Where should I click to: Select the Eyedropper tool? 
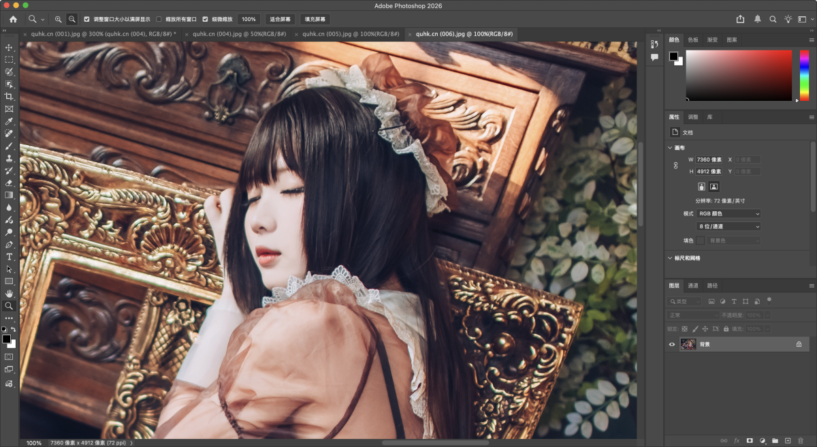(10, 121)
